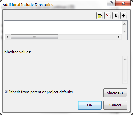
Task: Close the Additional Include Directories dialog
Action: point(123,3)
